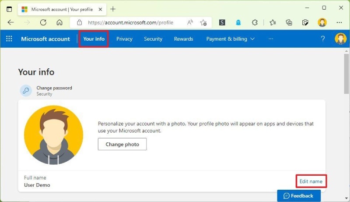This screenshot has height=202, width=350.
Task: Open the Collections icon in toolbar
Action: click(x=289, y=22)
